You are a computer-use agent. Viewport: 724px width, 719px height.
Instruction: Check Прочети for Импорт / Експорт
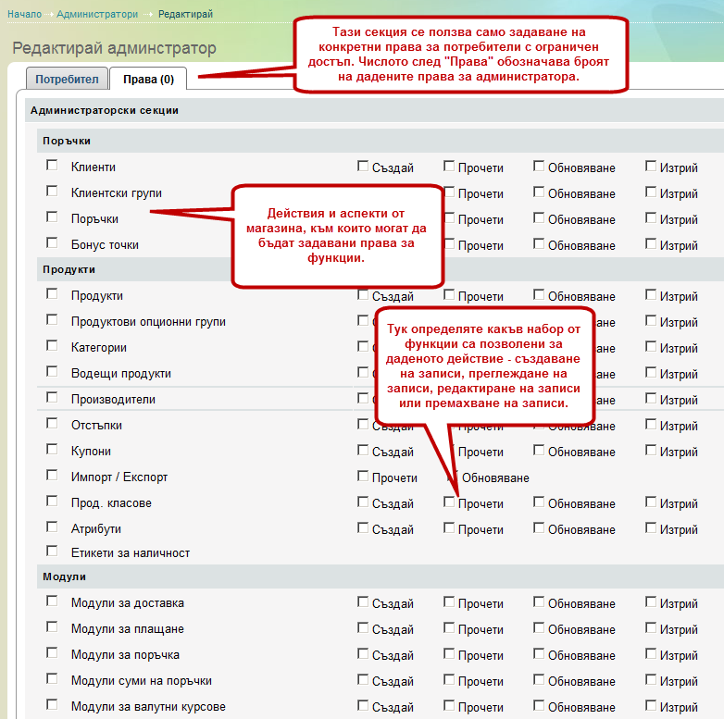pos(364,477)
